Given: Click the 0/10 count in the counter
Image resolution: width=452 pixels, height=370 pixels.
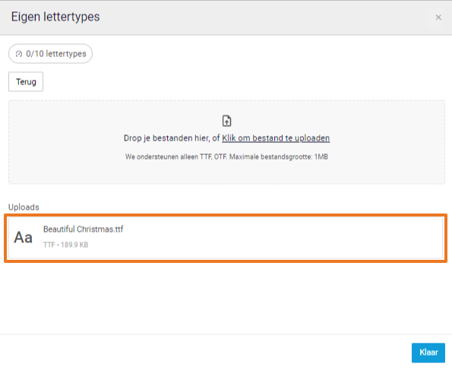Looking at the screenshot, I should point(35,54).
